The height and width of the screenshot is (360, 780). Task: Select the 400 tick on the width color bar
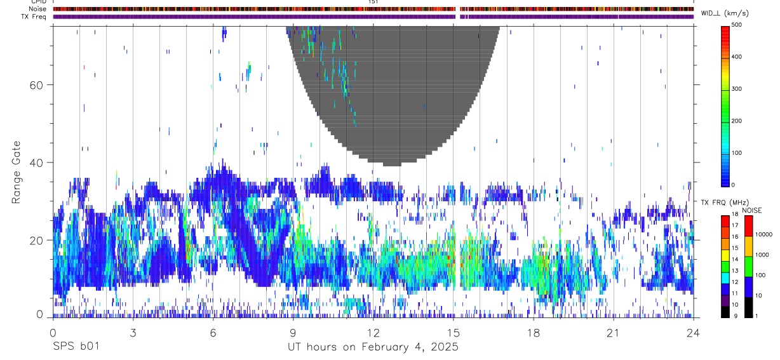(x=737, y=57)
